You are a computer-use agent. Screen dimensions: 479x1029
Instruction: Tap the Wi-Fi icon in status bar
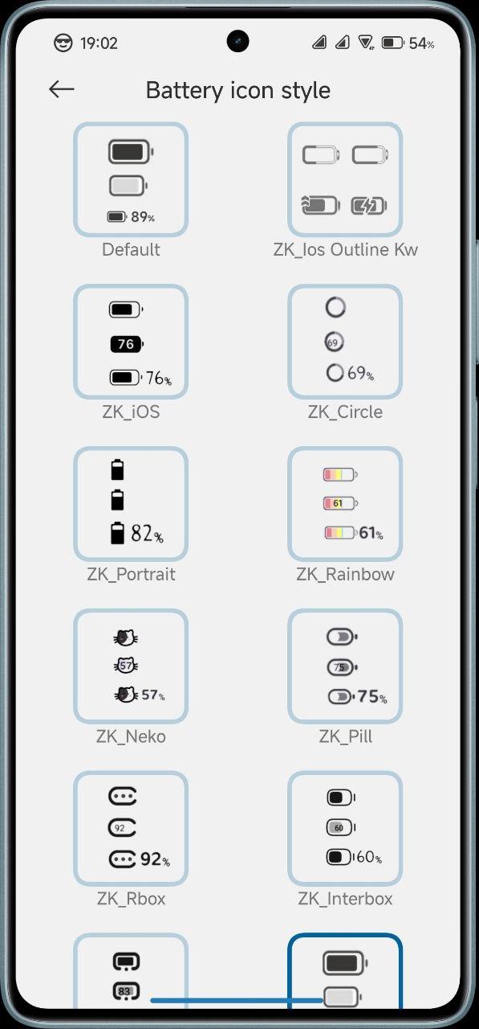[x=366, y=43]
